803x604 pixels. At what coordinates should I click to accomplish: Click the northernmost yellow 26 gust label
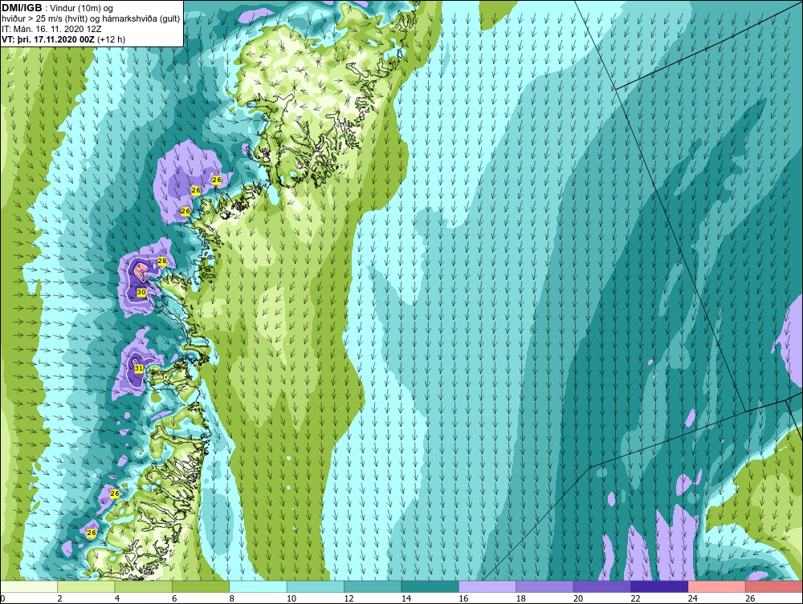click(x=217, y=180)
